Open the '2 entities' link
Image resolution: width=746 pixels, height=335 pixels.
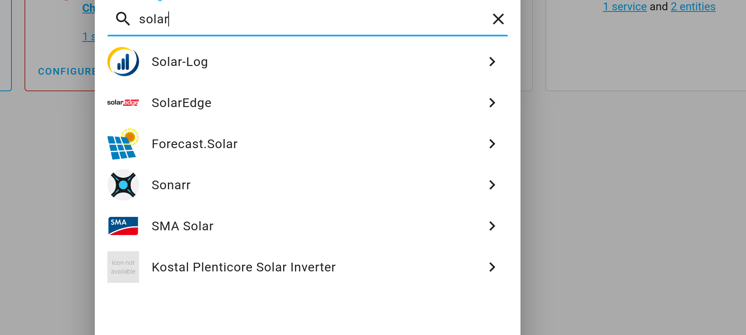pos(693,6)
